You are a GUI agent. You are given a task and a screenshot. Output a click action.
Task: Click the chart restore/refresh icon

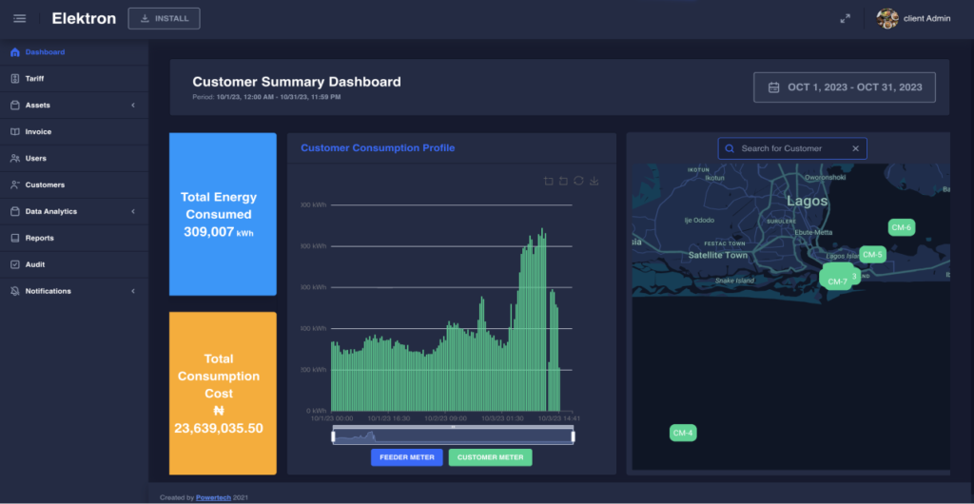click(578, 181)
